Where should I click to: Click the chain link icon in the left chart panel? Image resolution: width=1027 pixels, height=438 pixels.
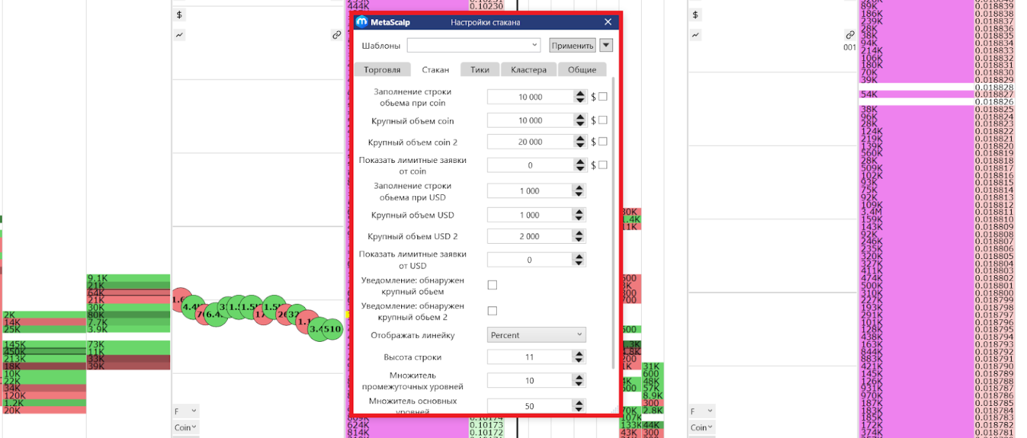tap(336, 35)
